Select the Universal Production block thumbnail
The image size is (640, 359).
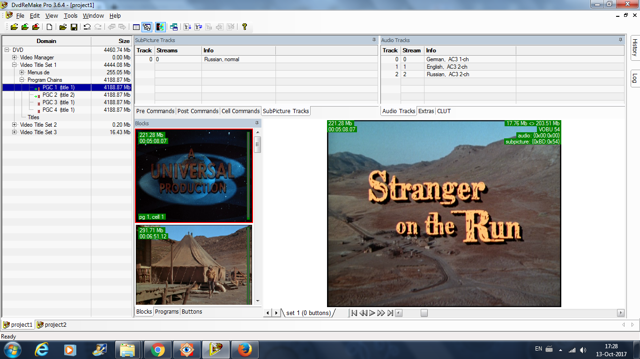point(194,176)
